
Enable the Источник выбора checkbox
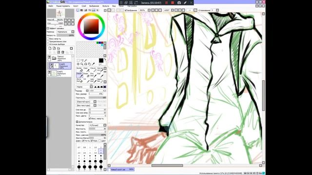(48, 44)
